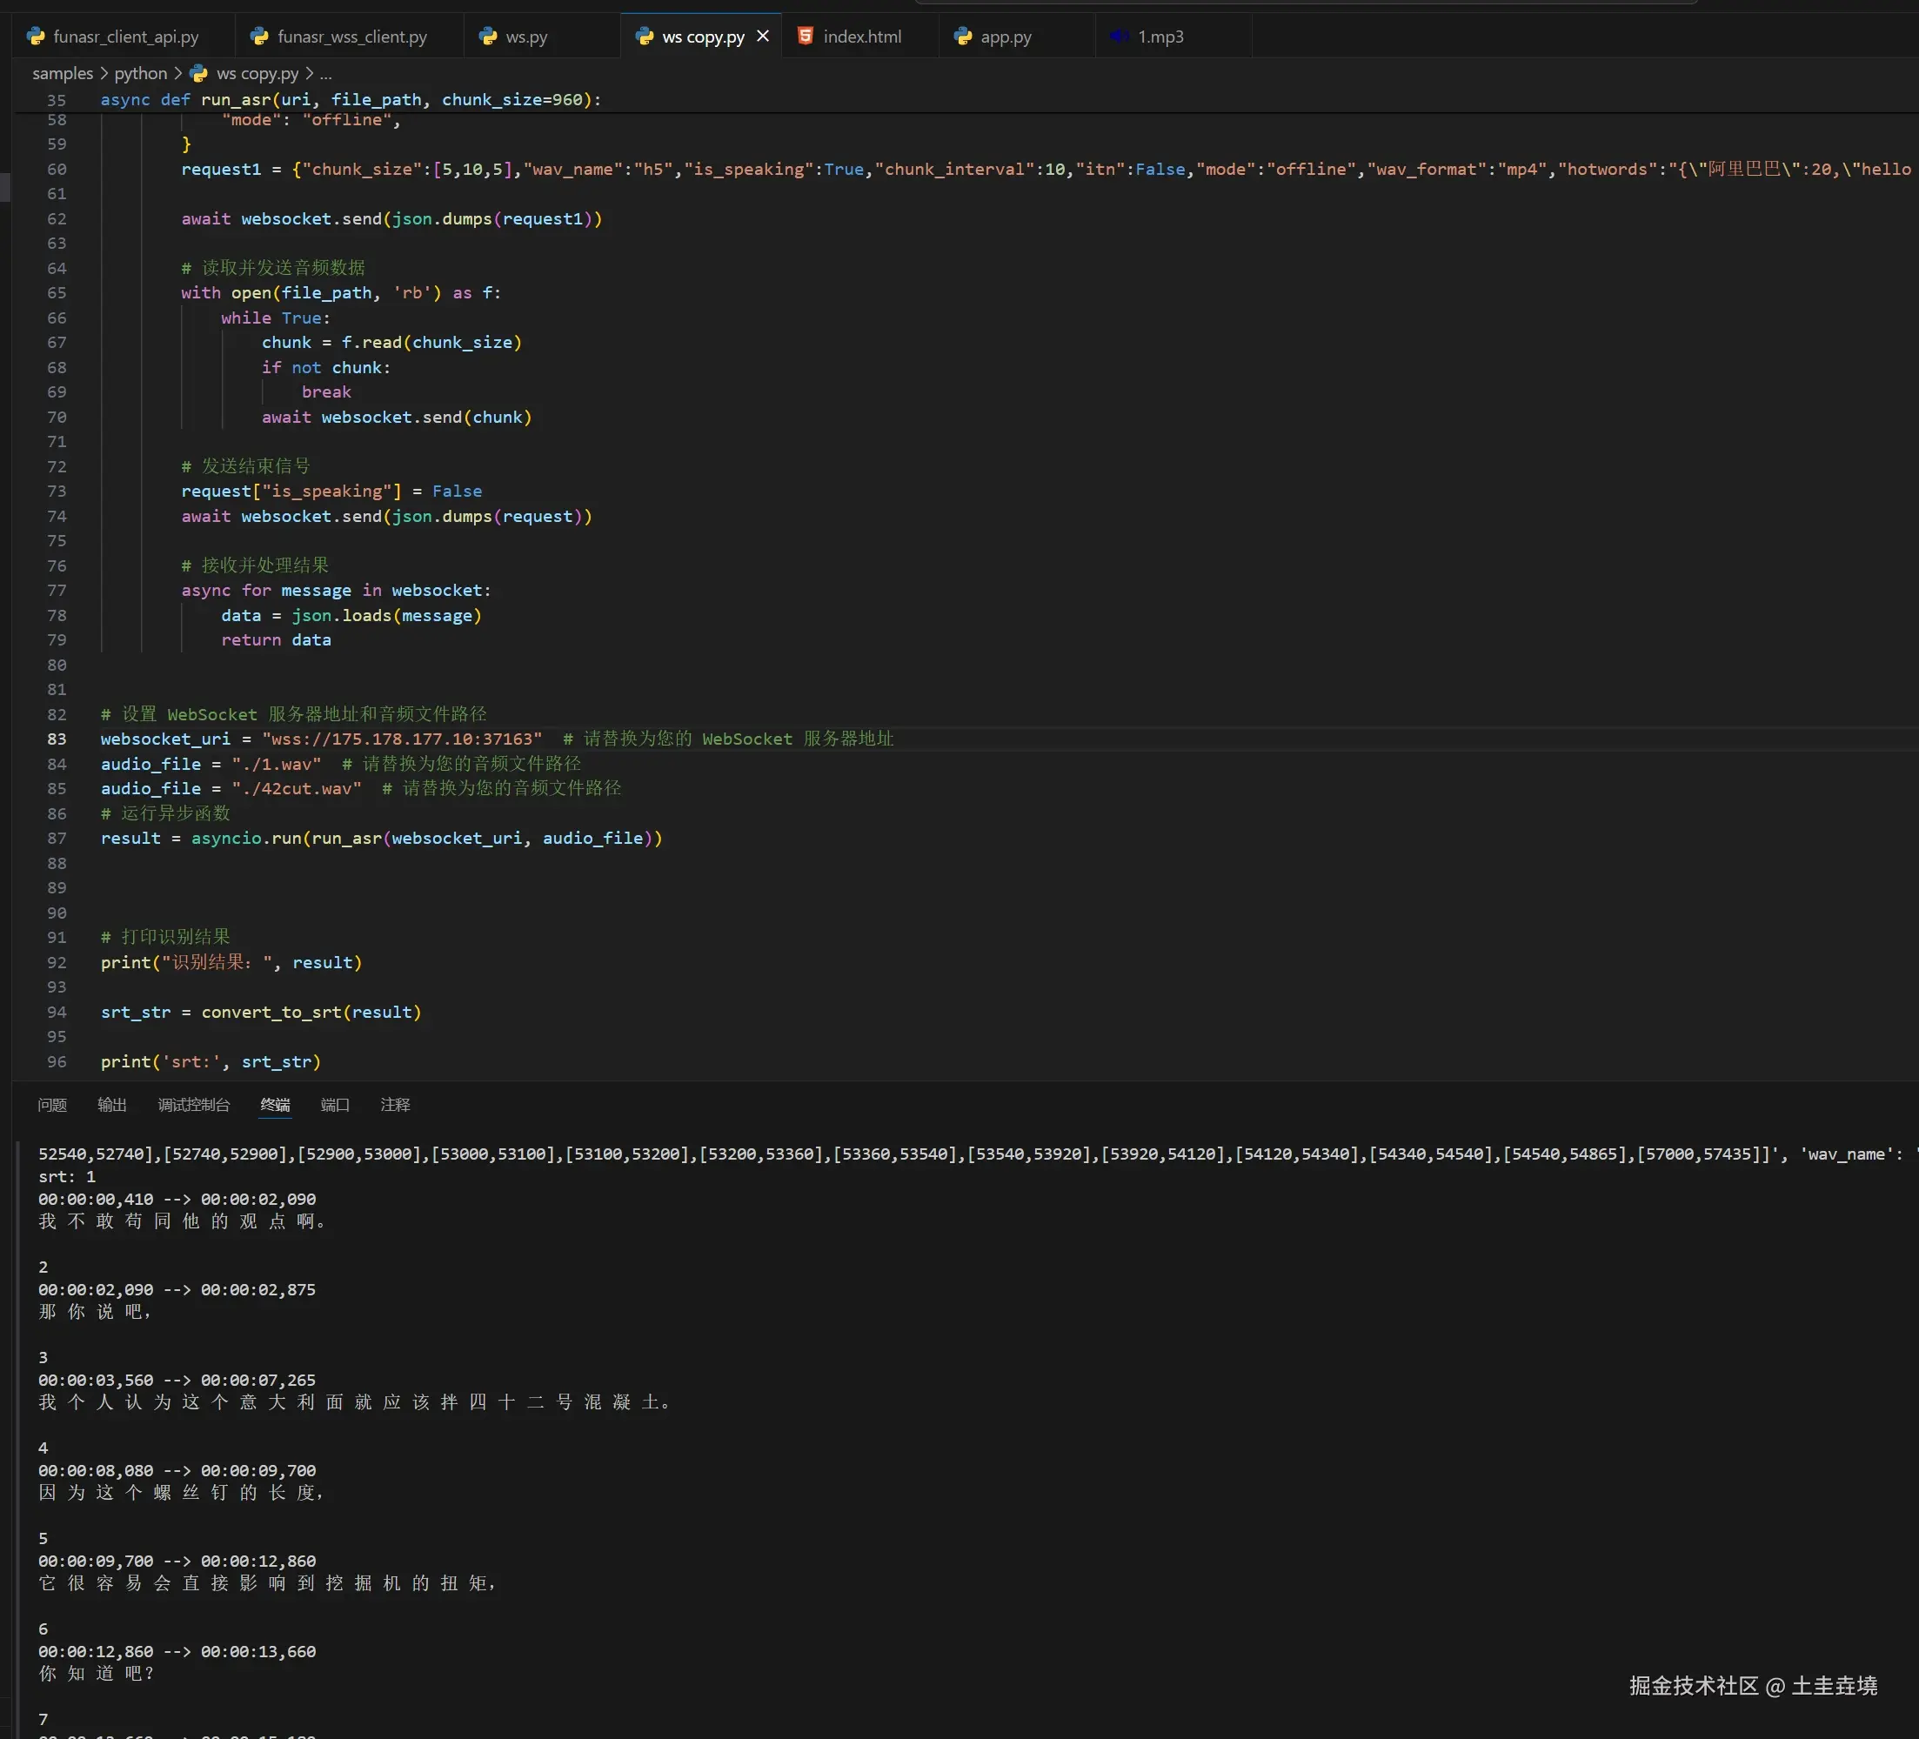
Task: Switch to the 端口 panel tab
Action: [335, 1104]
